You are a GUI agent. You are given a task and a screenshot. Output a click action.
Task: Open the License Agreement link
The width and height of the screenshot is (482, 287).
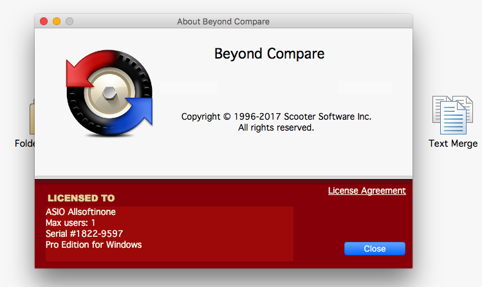tap(367, 190)
